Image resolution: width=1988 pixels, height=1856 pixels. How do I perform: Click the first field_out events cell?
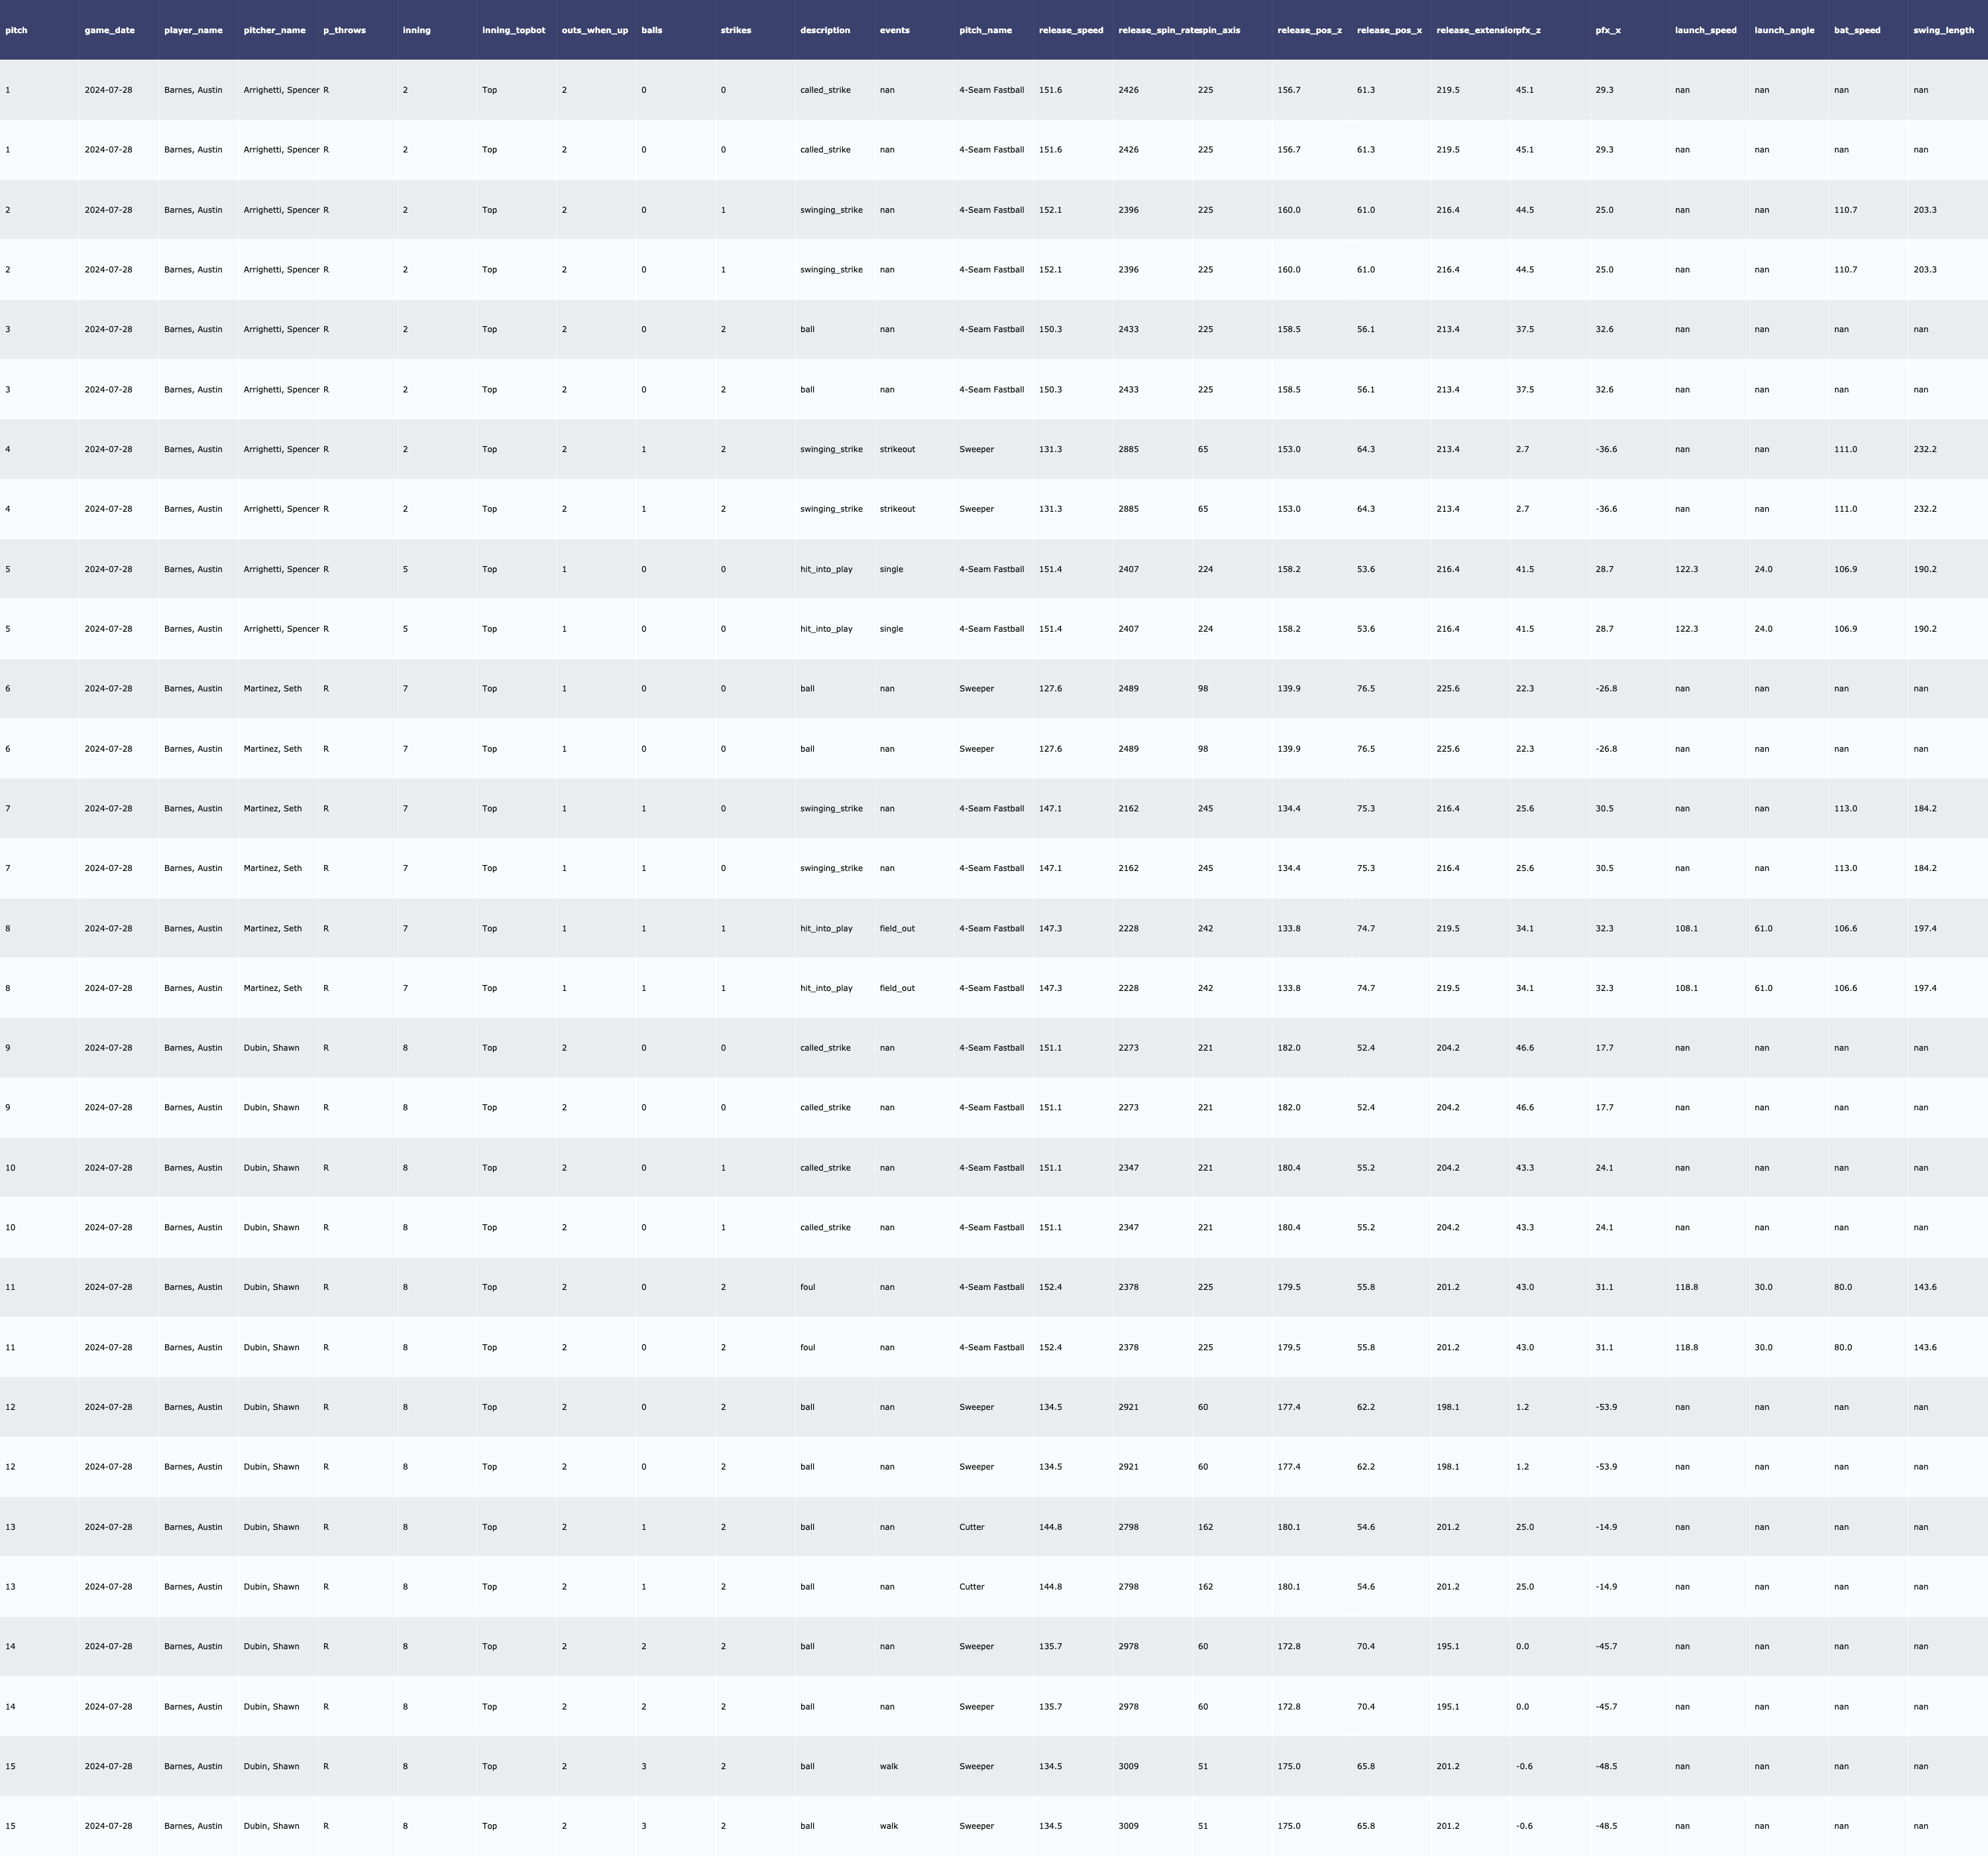(x=897, y=929)
